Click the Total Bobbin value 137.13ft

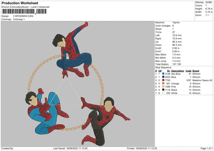[x=177, y=64]
